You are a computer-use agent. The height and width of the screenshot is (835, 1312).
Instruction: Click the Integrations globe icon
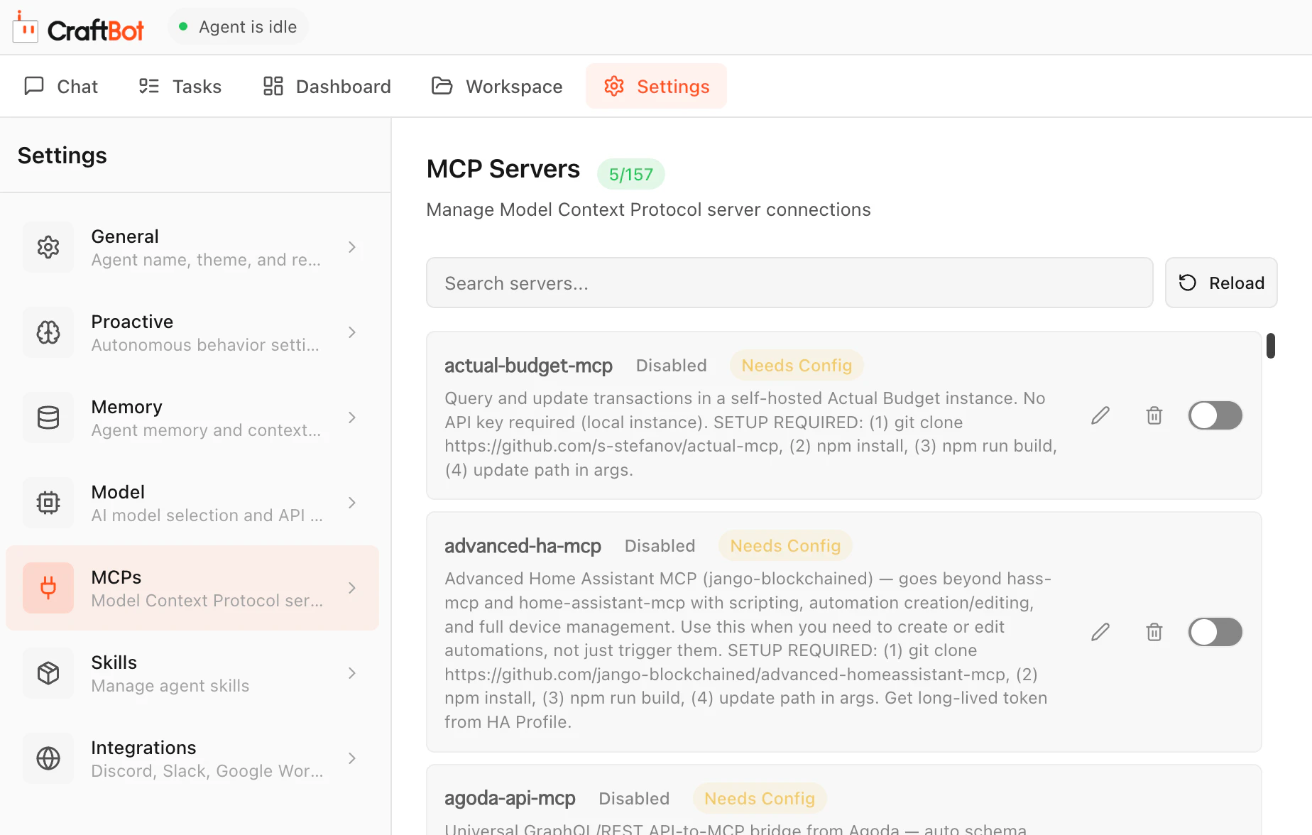point(48,758)
